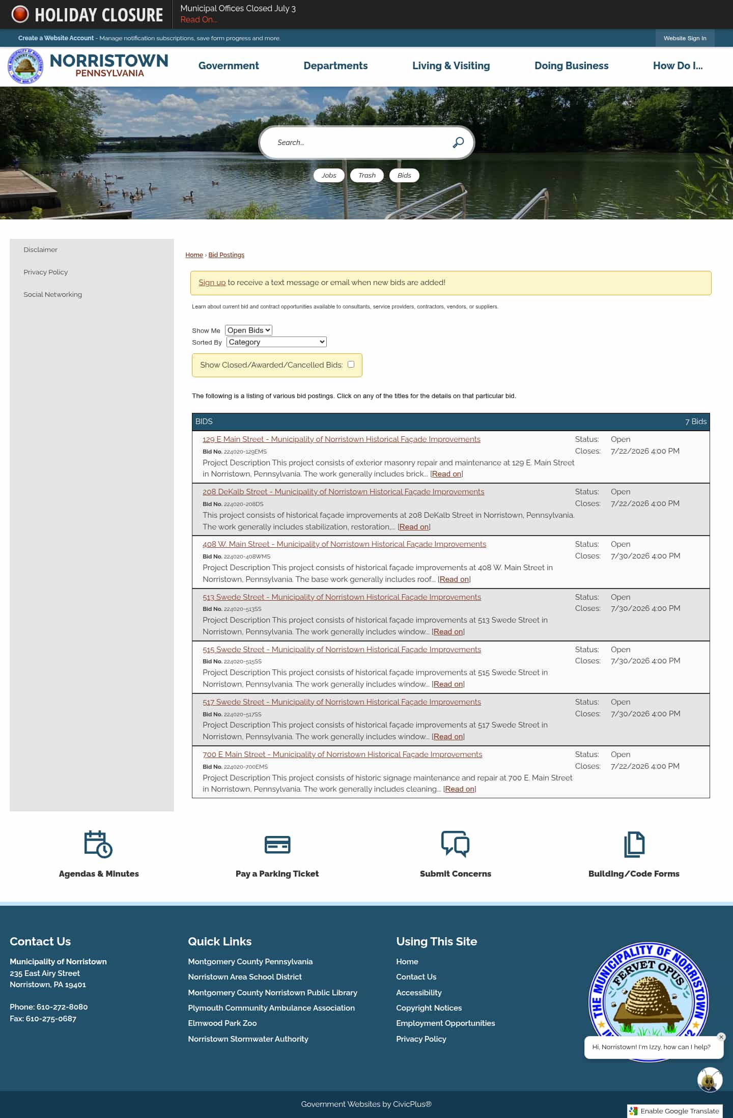The image size is (733, 1118).
Task: Open Privacy Policy in the sidebar
Action: (x=45, y=272)
